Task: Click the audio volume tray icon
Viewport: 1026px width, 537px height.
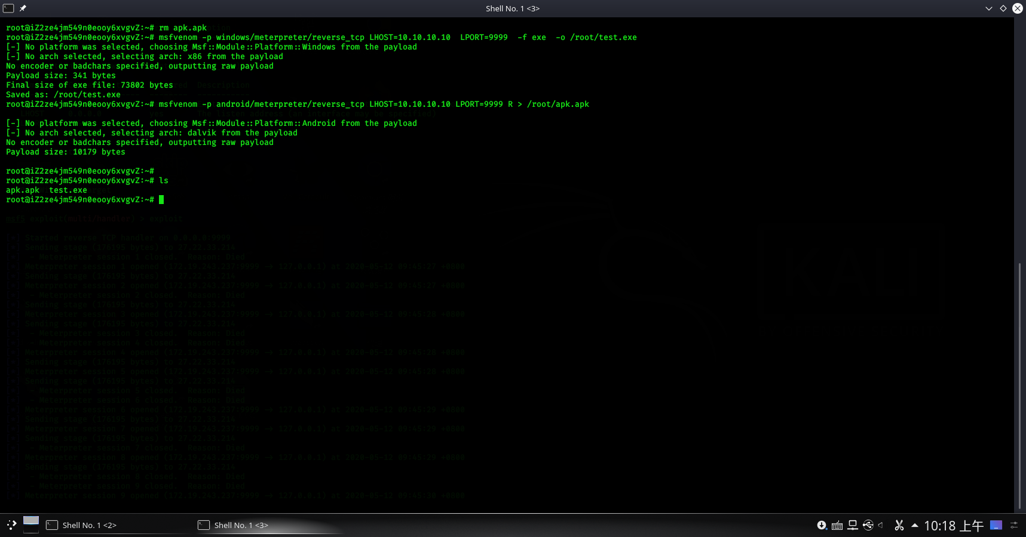Action: pos(881,525)
